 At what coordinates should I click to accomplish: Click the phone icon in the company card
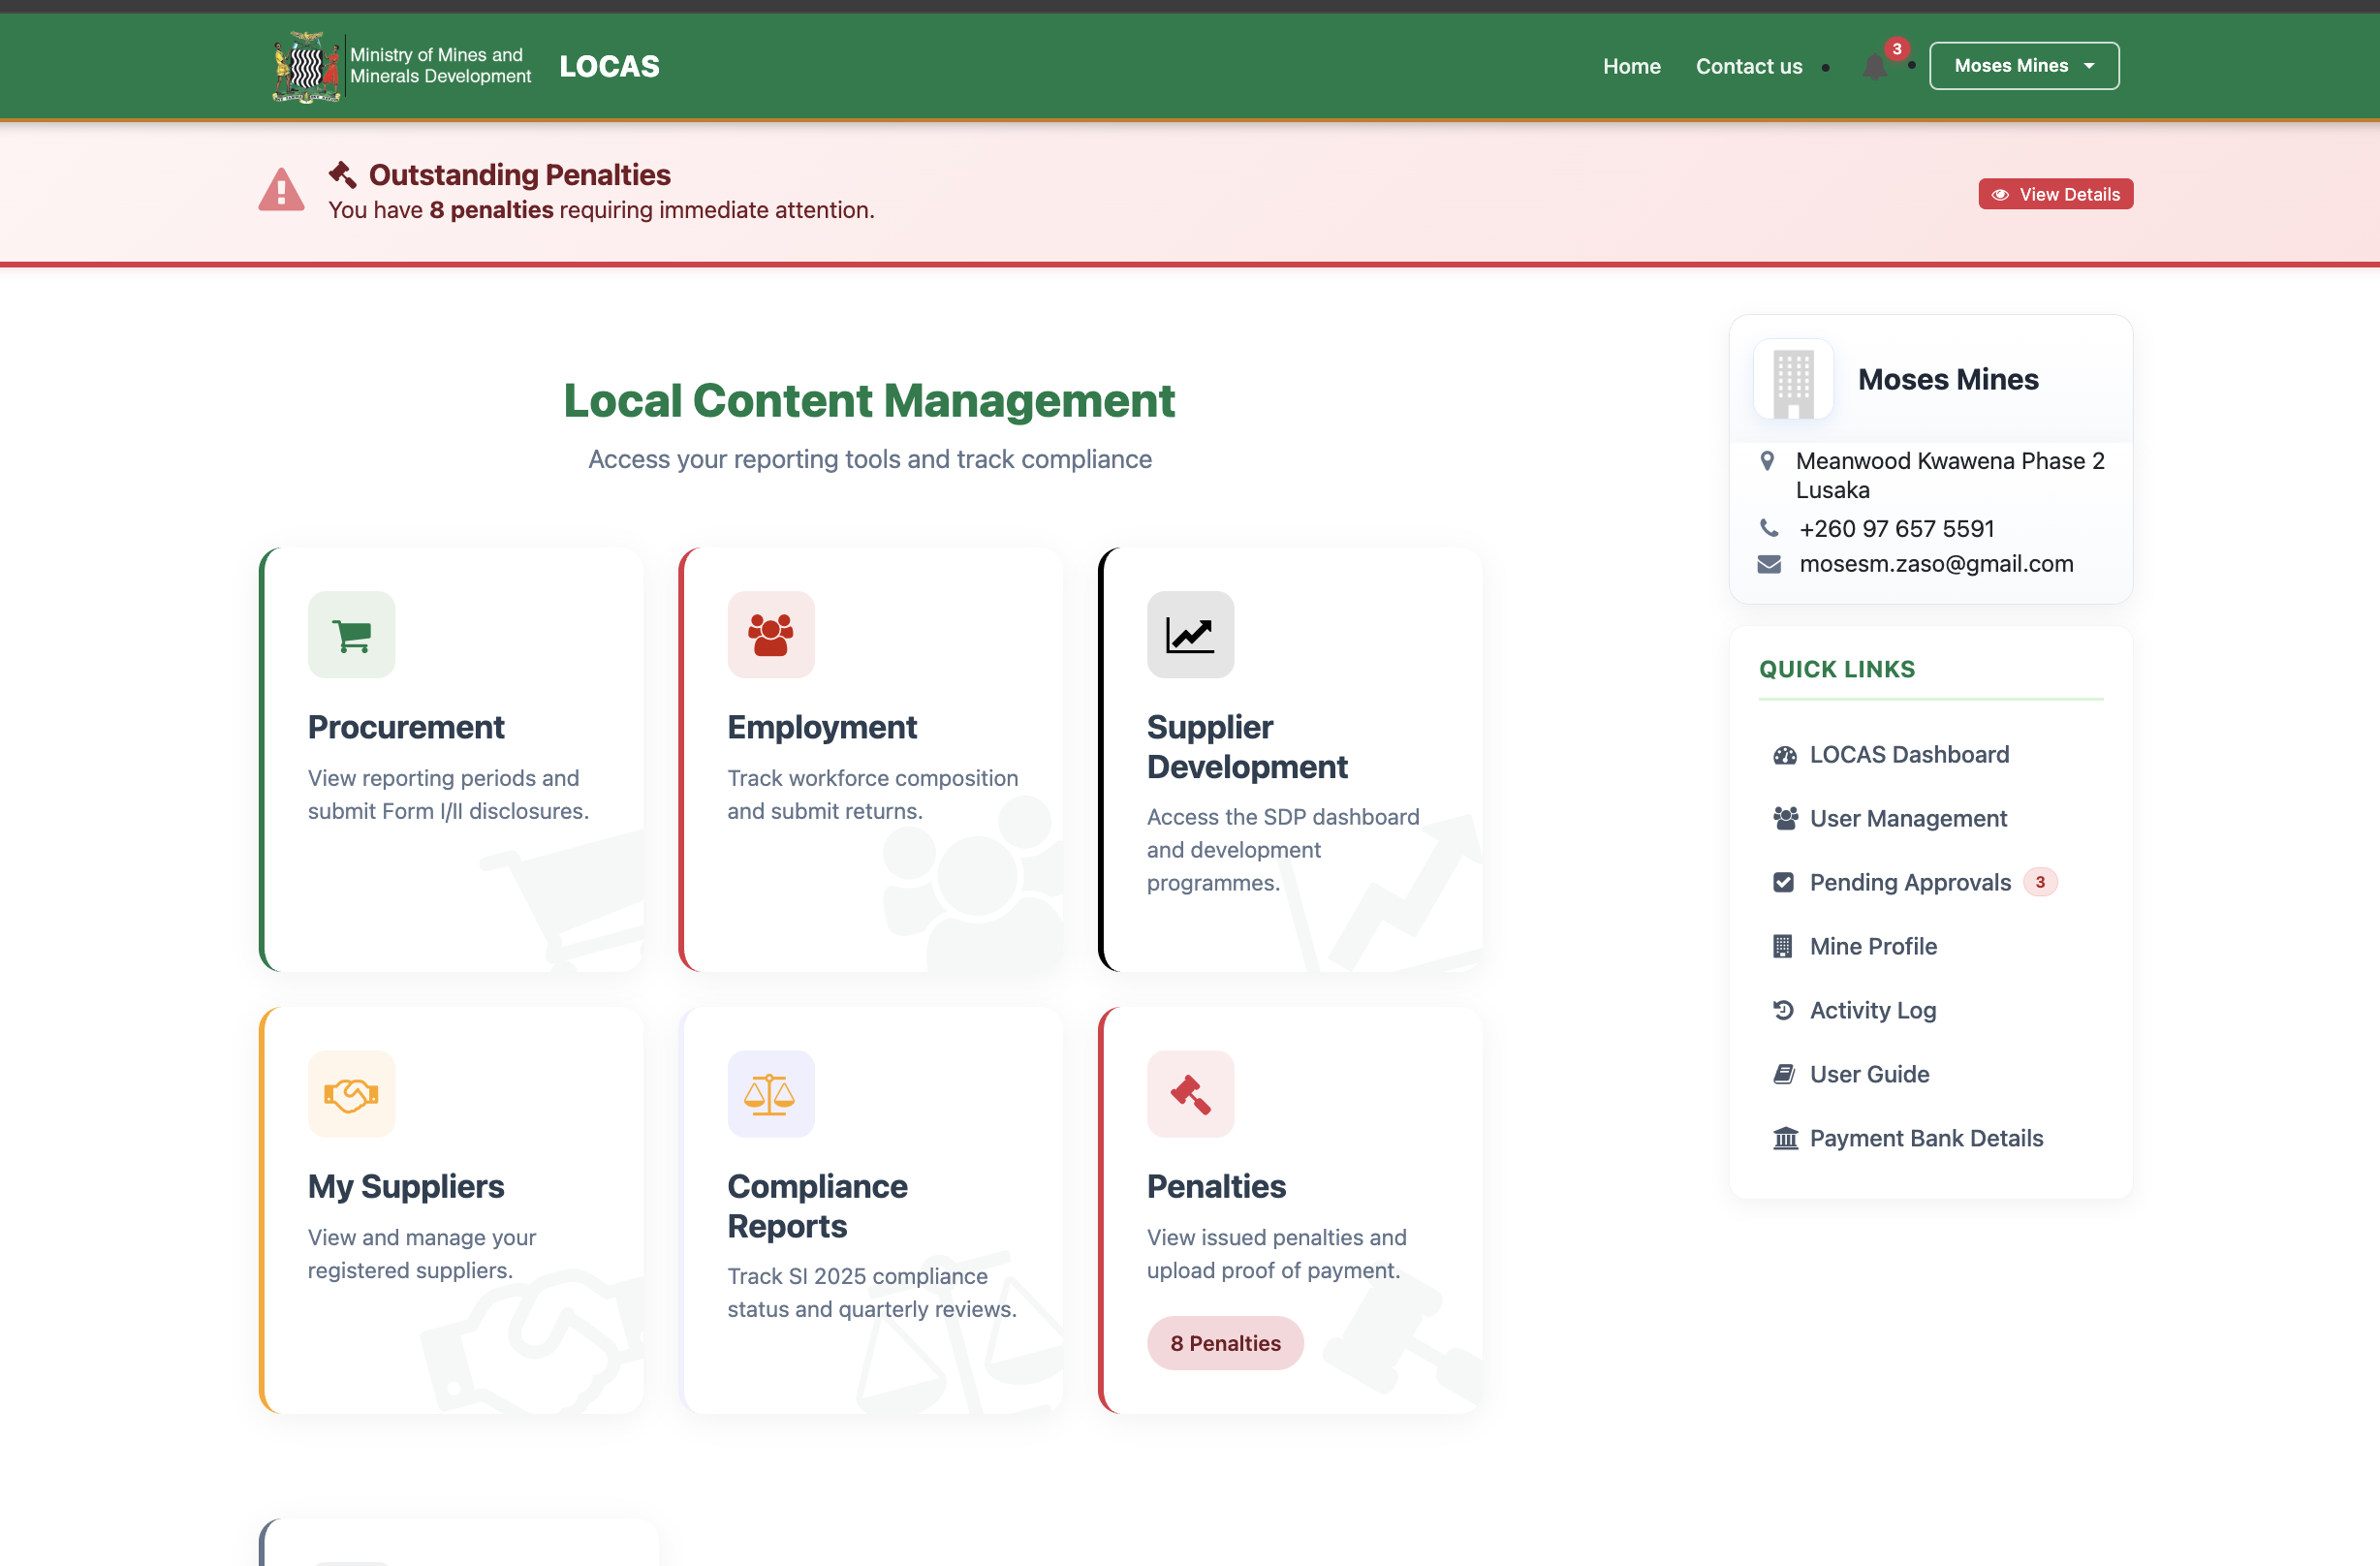tap(1769, 528)
